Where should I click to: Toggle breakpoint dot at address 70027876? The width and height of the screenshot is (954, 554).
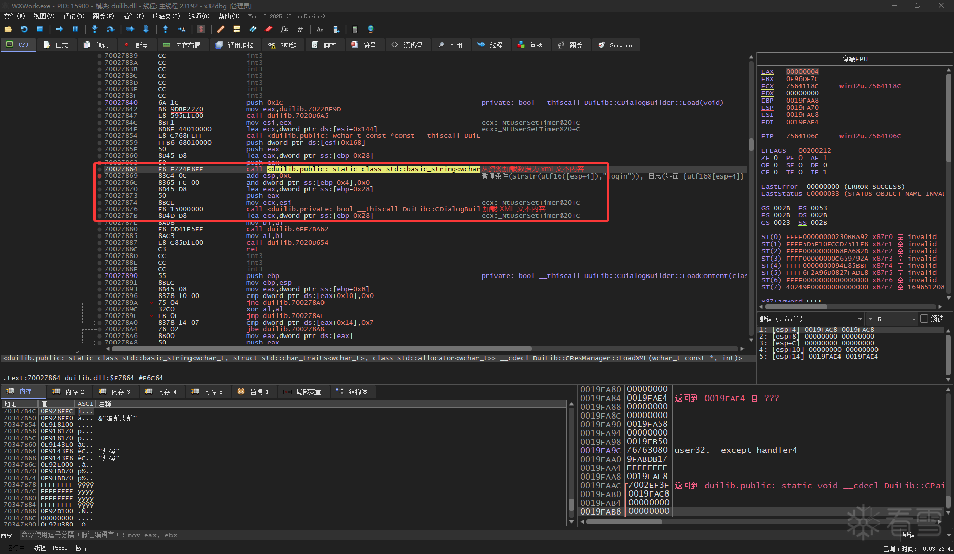[99, 209]
